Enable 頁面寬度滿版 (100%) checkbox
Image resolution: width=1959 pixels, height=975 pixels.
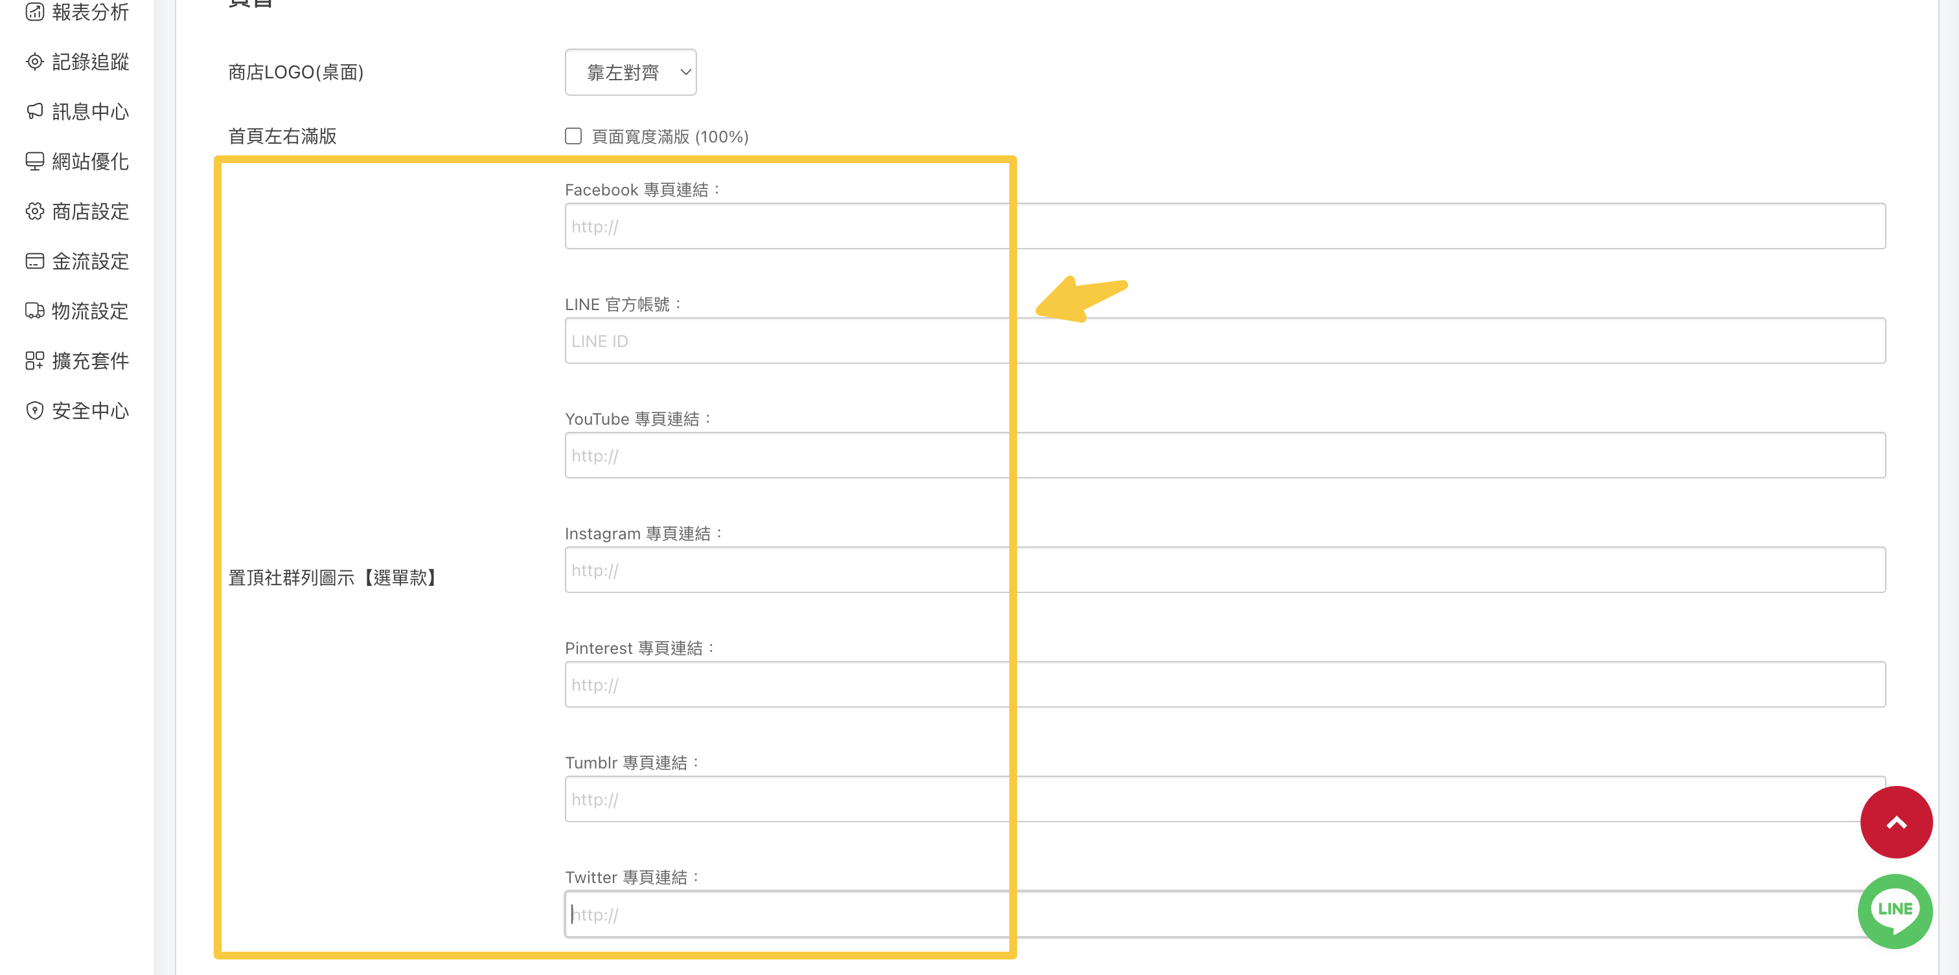pos(573,136)
